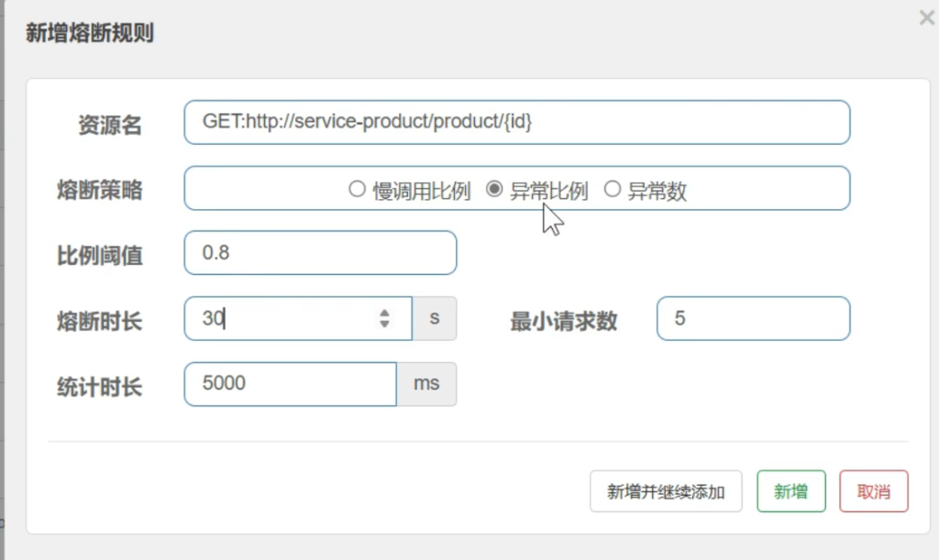This screenshot has height=560, width=939.
Task: Decrease 熔断时长 with the down arrow
Action: coord(384,324)
